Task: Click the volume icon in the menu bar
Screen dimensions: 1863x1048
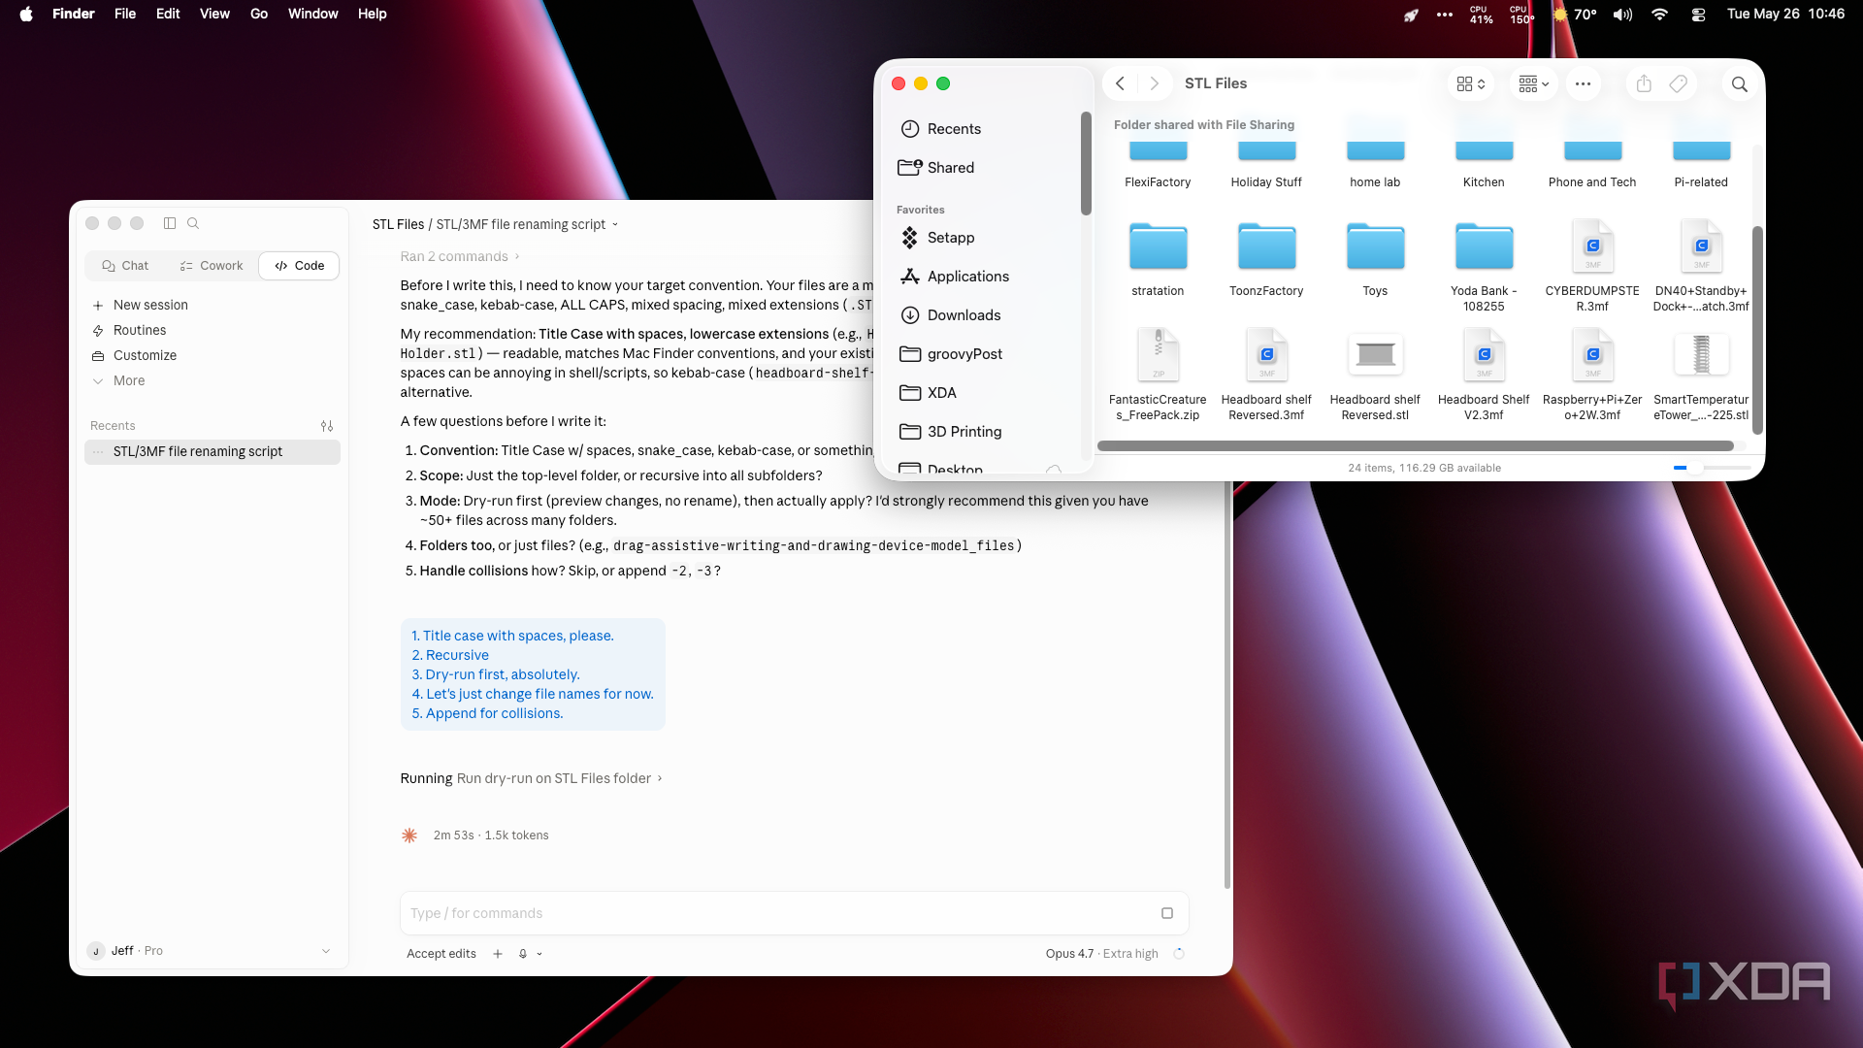Action: tap(1622, 15)
